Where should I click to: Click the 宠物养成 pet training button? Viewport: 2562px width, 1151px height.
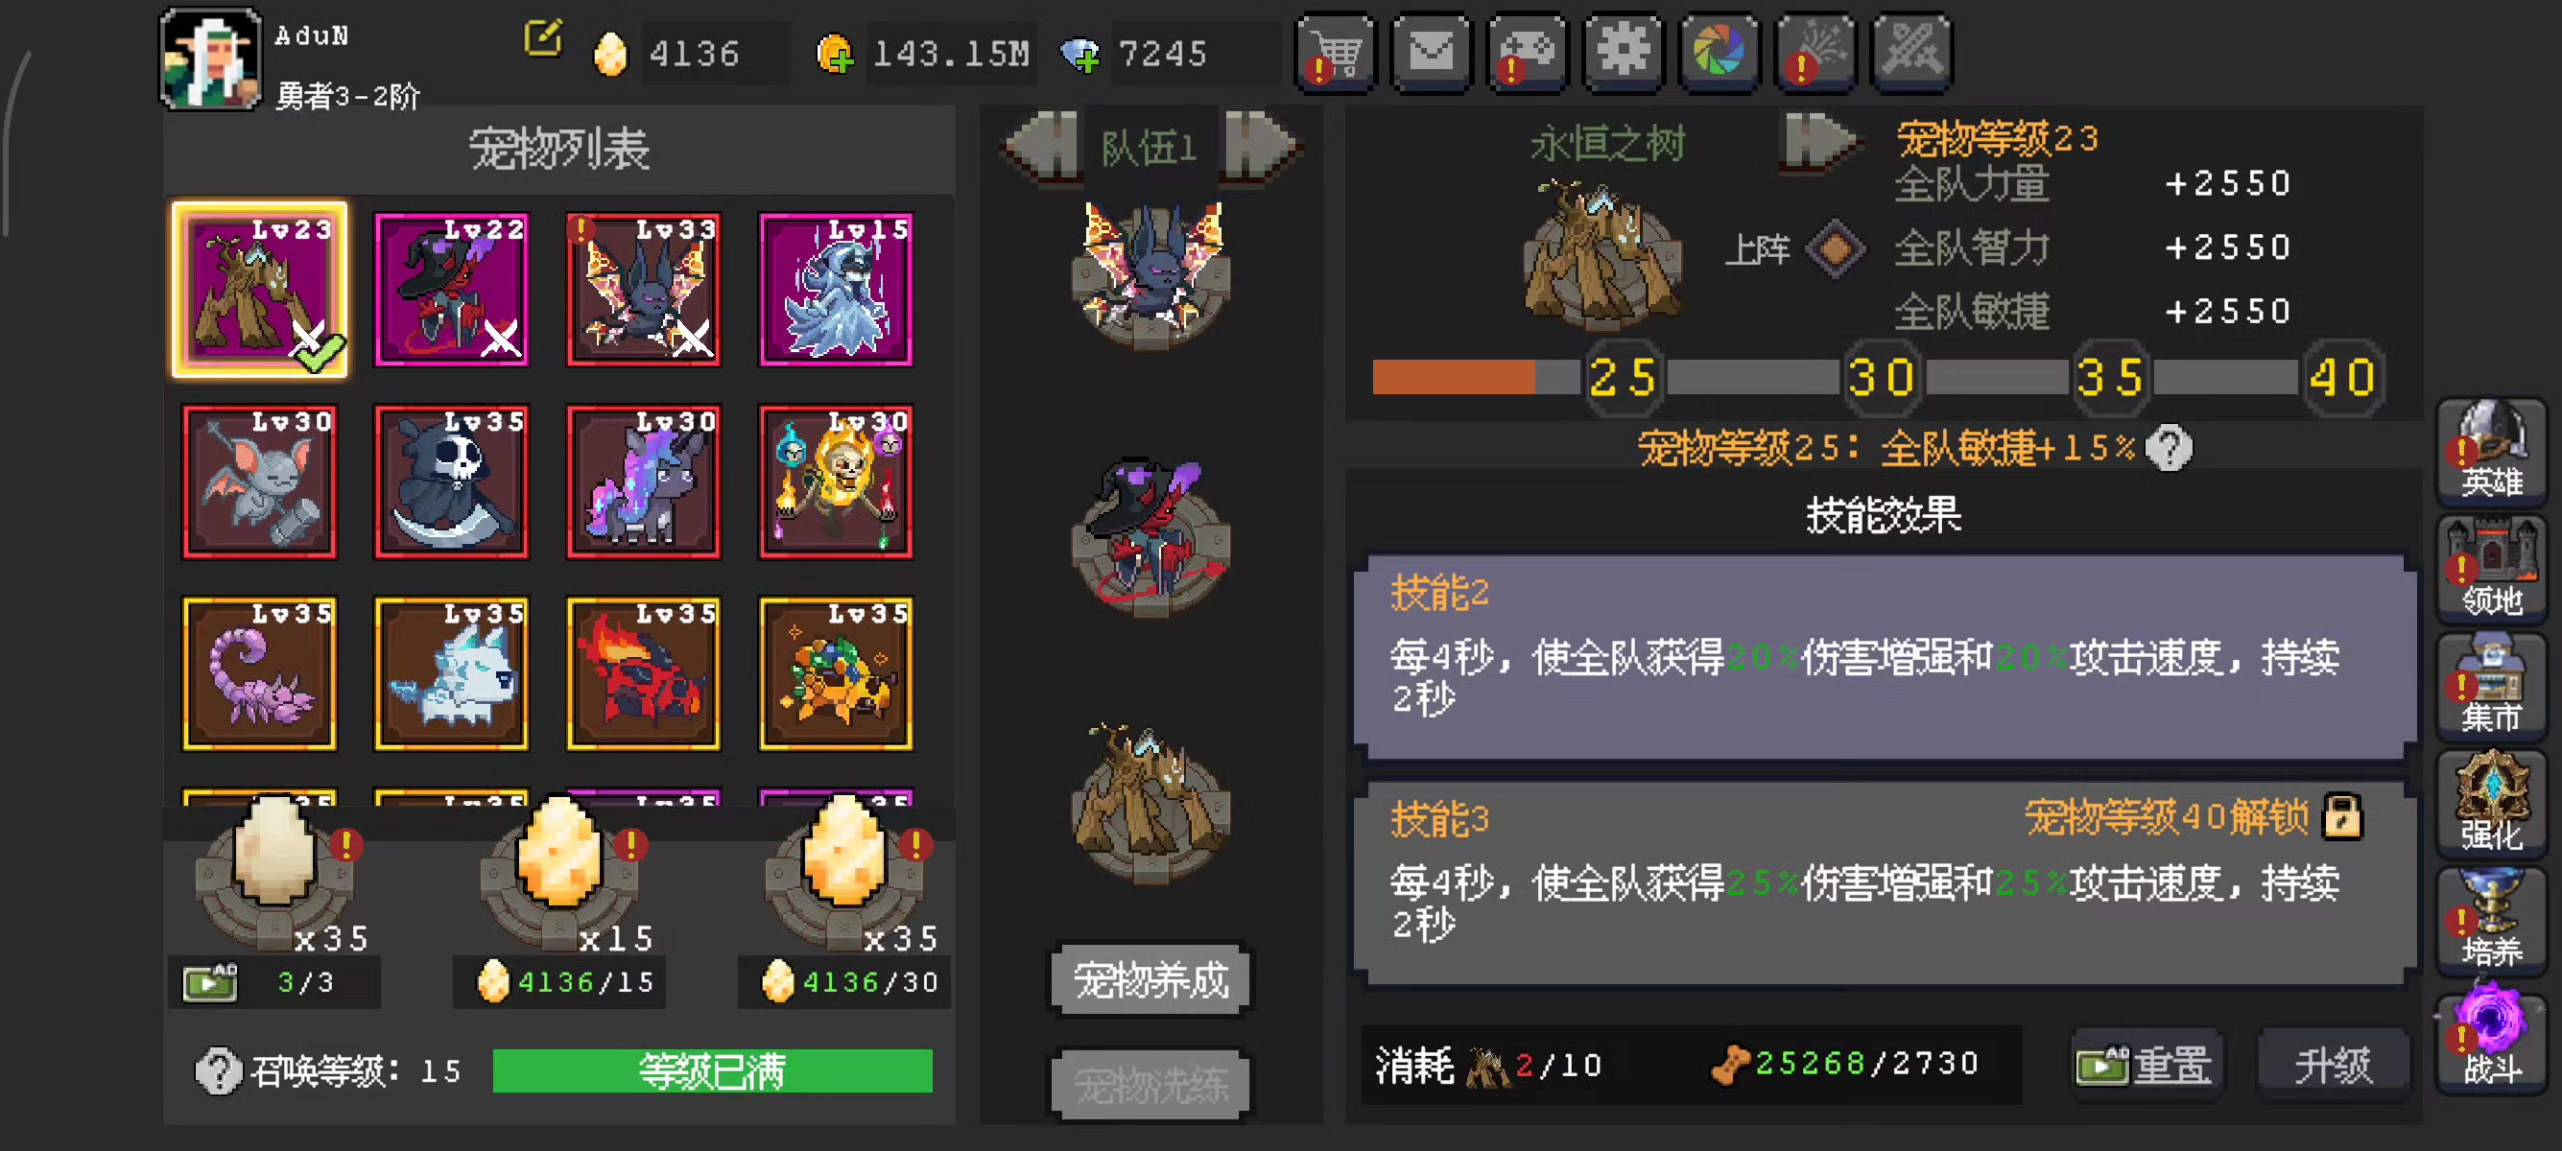[x=1151, y=981]
